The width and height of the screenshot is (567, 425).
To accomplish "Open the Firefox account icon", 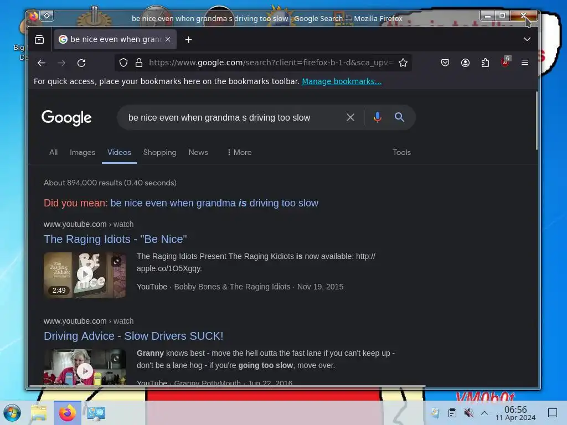I will click(x=465, y=63).
